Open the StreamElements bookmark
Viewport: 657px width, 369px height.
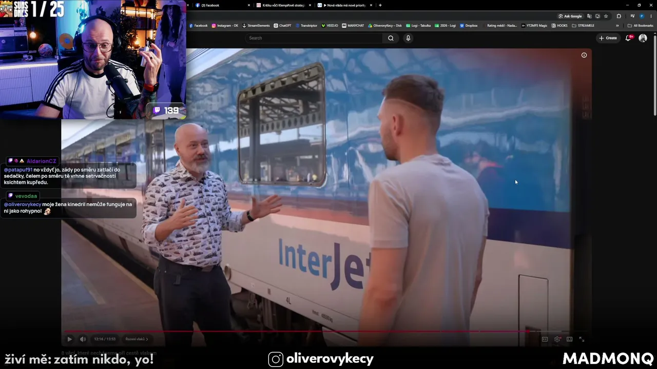coord(256,25)
